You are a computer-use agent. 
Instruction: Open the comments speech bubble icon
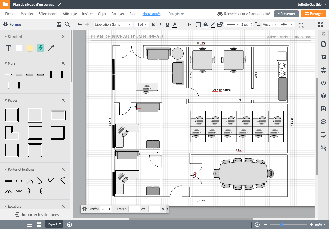tap(324, 121)
